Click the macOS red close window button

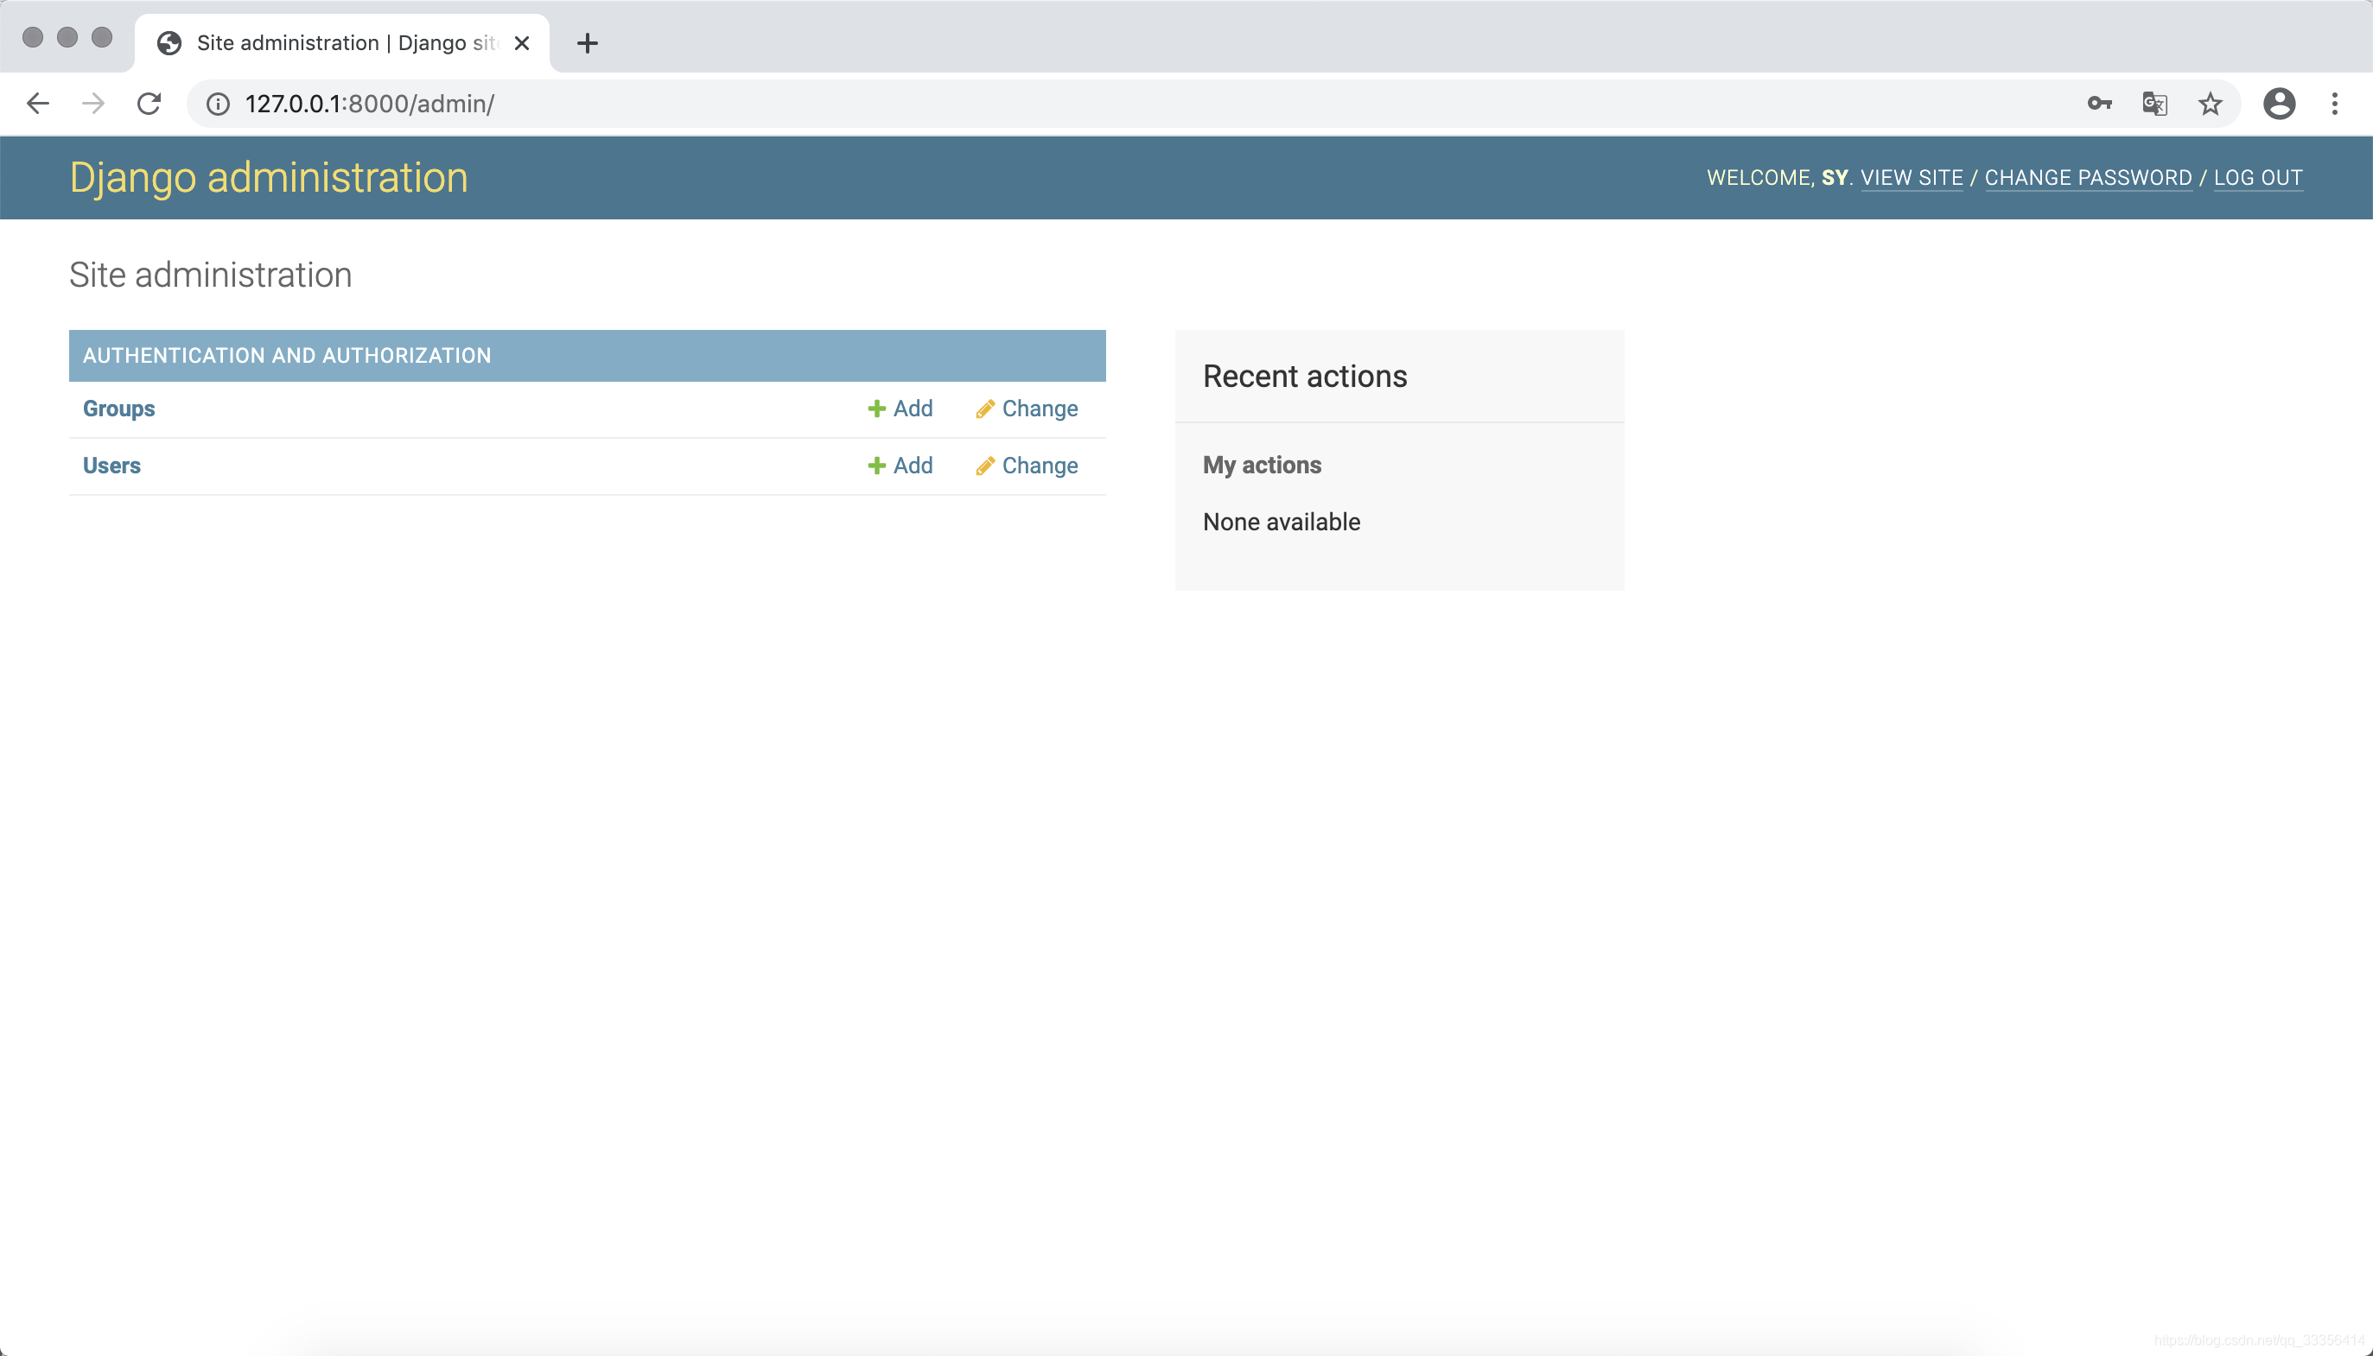coord(33,37)
